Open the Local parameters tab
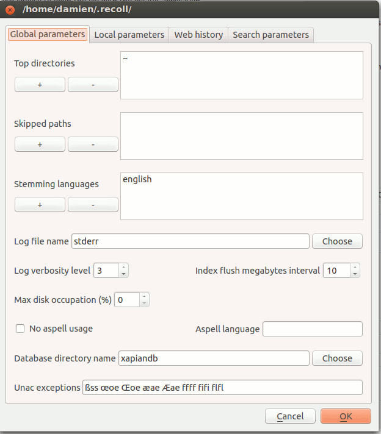 [x=129, y=35]
